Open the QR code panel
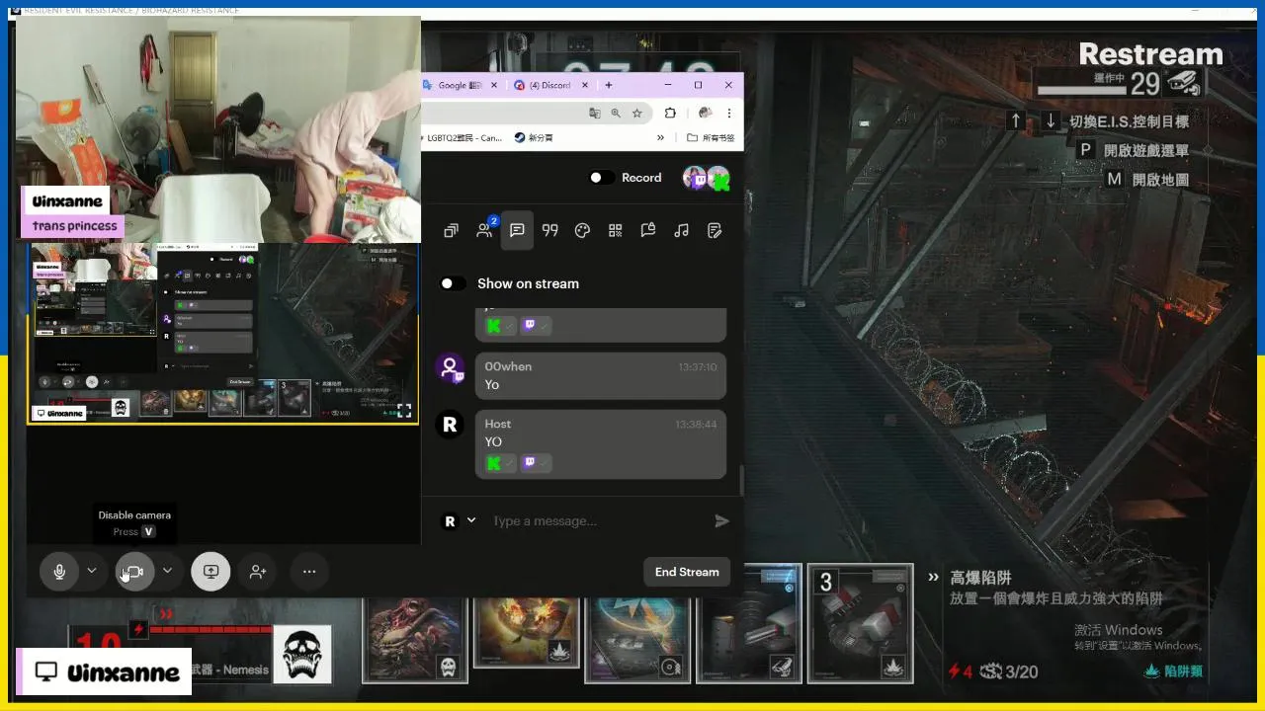This screenshot has height=711, width=1265. tap(615, 230)
